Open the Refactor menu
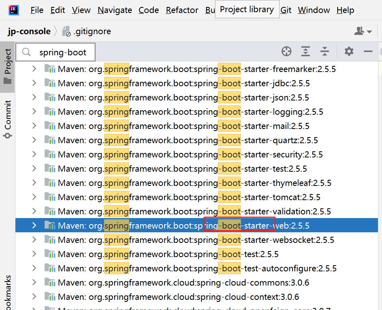 (182, 10)
